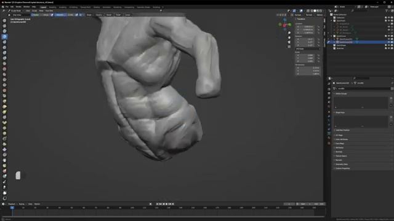Image resolution: width=394 pixels, height=221 pixels.
Task: Expand the UV Maps panel
Action: [x=339, y=135]
